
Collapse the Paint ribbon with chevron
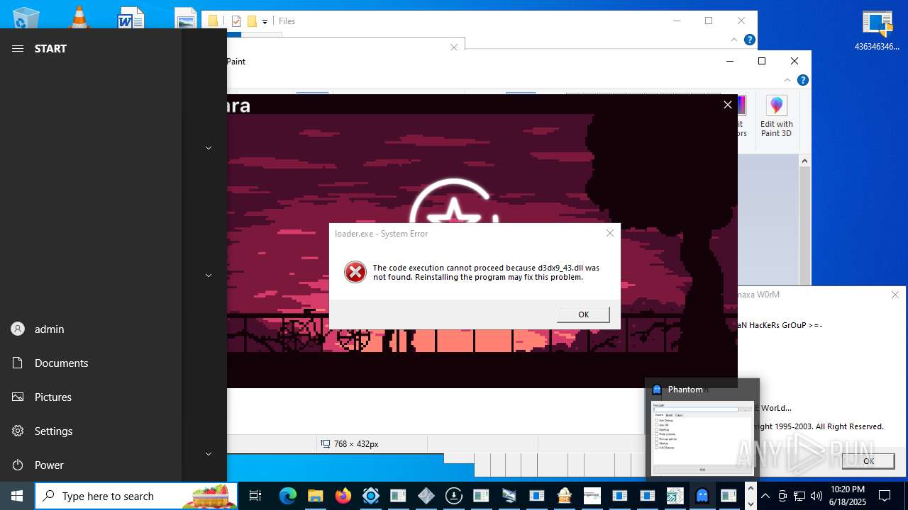787,80
